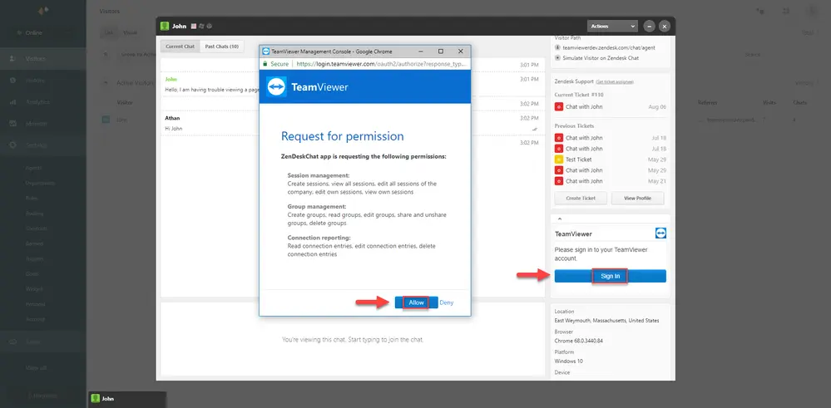Click the Secure padlock icon in address bar

point(265,63)
